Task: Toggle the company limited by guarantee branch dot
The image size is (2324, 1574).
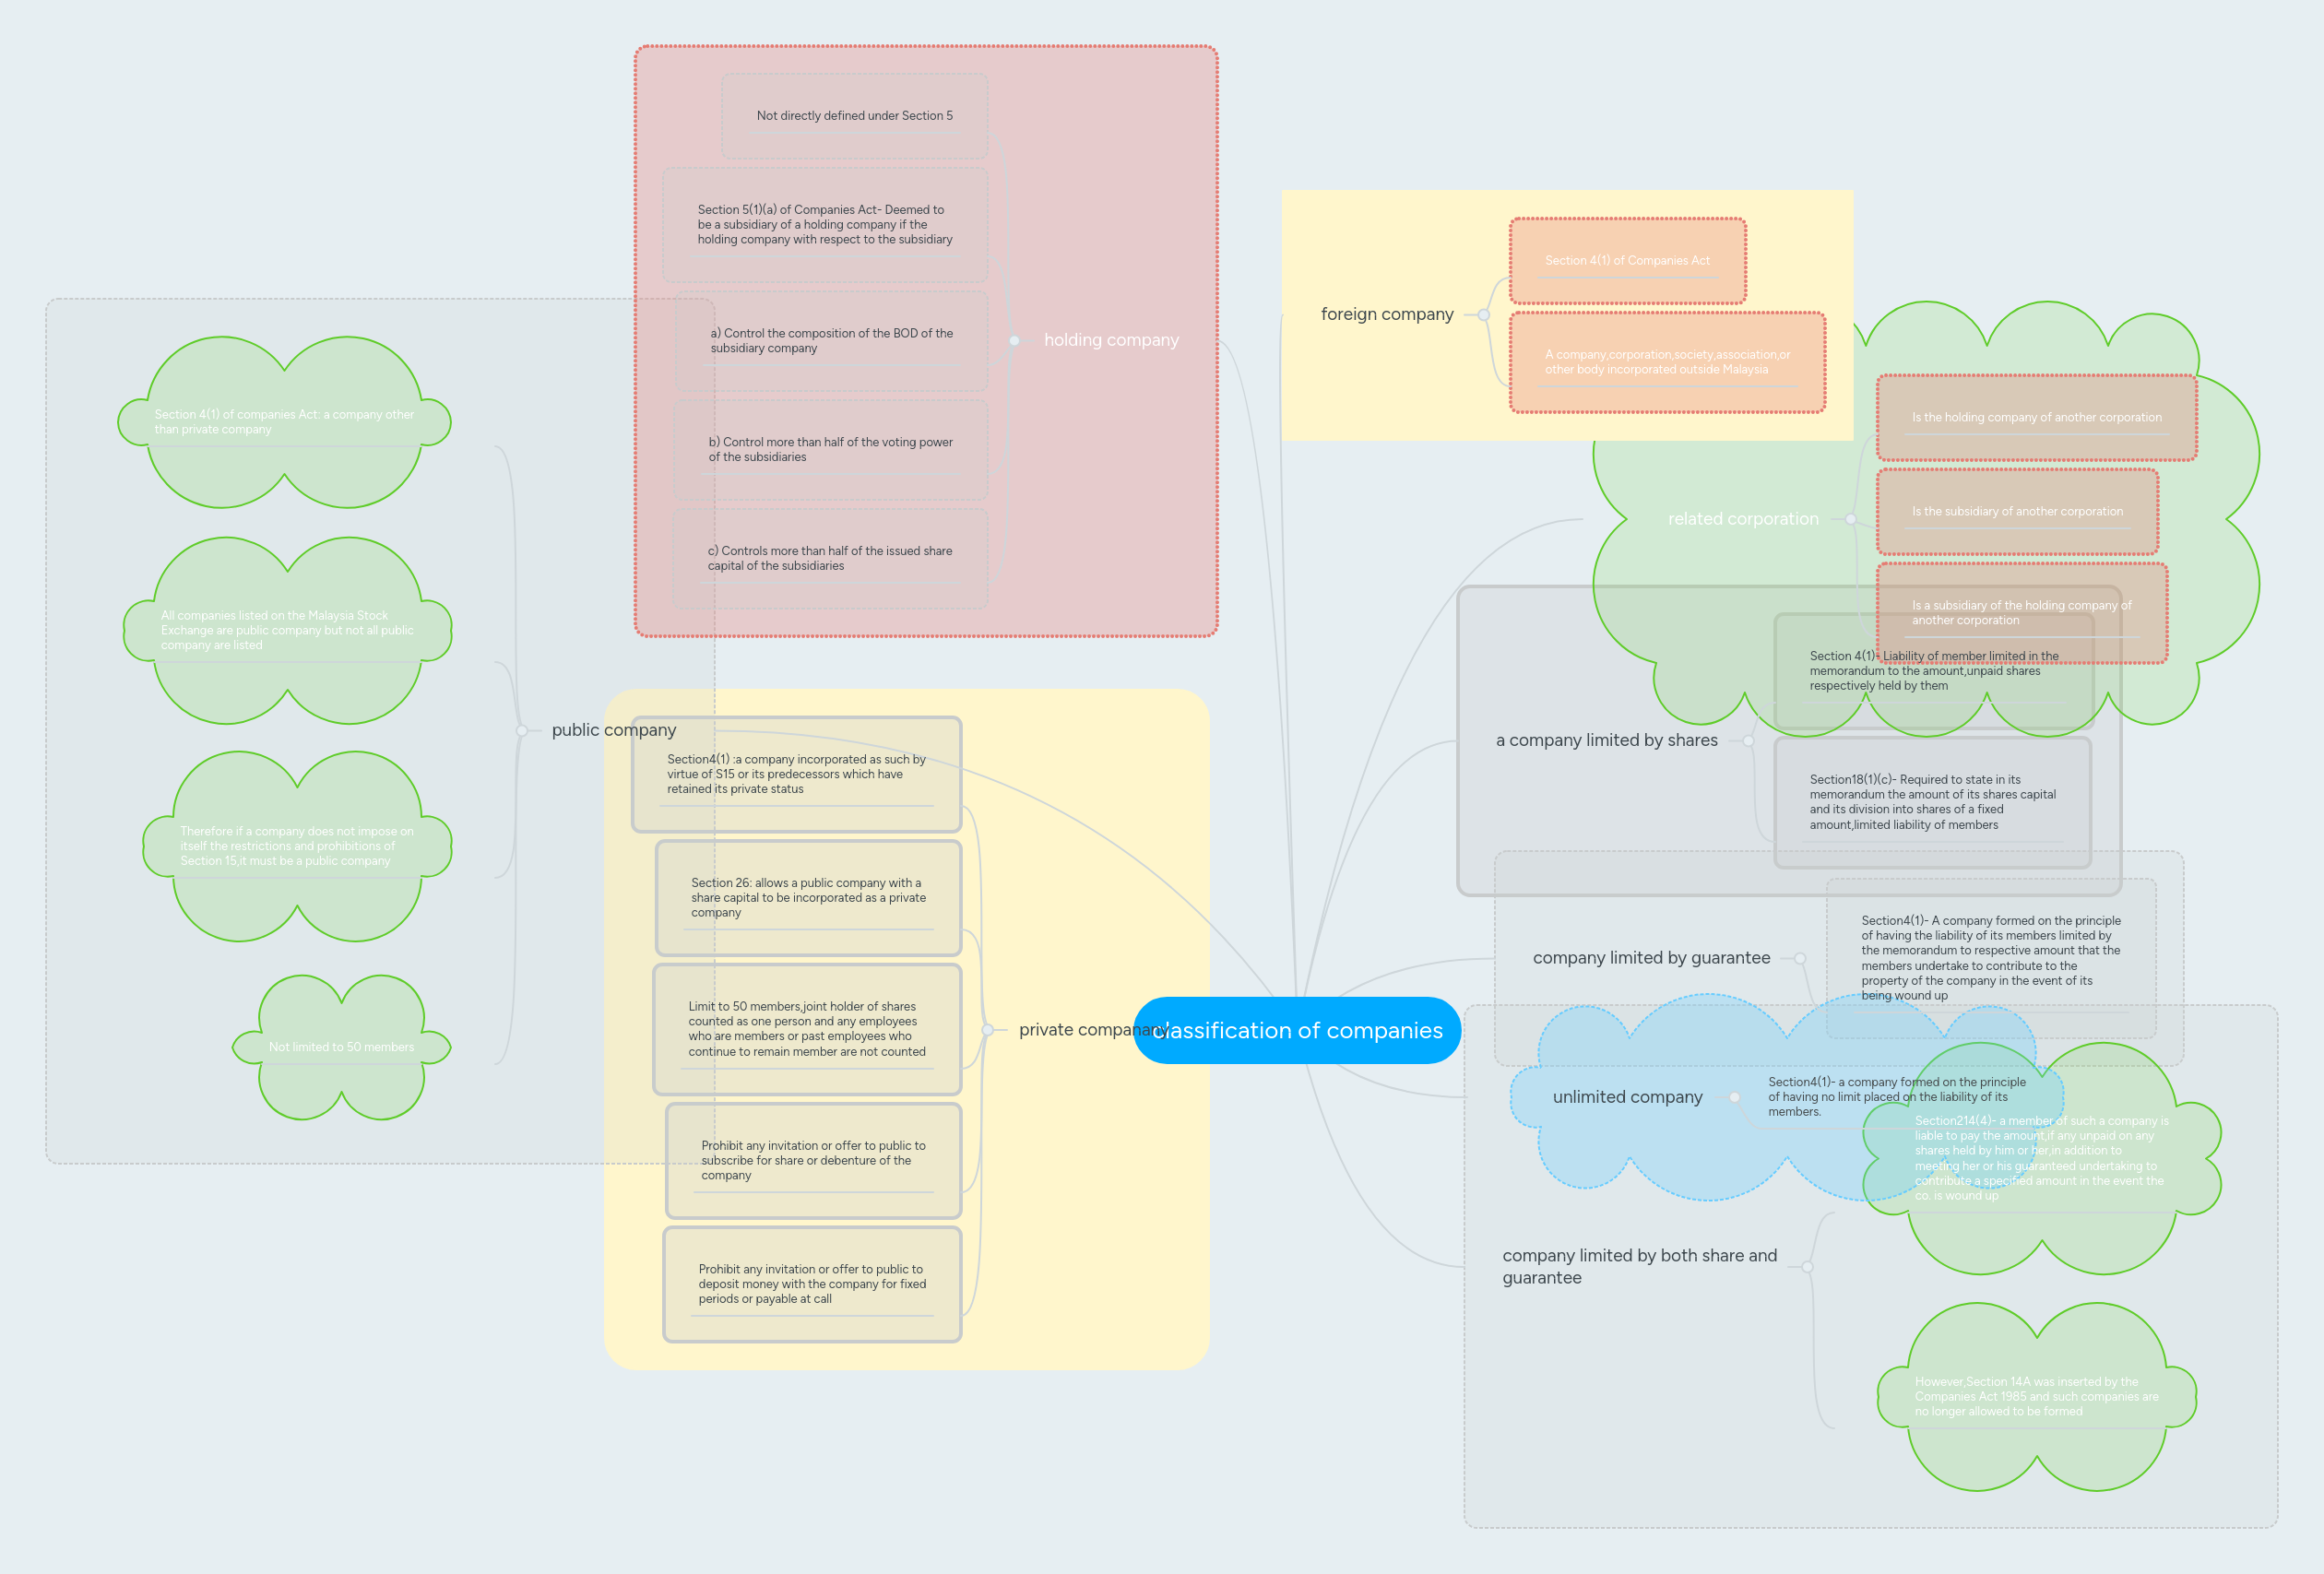Action: pos(1800,957)
